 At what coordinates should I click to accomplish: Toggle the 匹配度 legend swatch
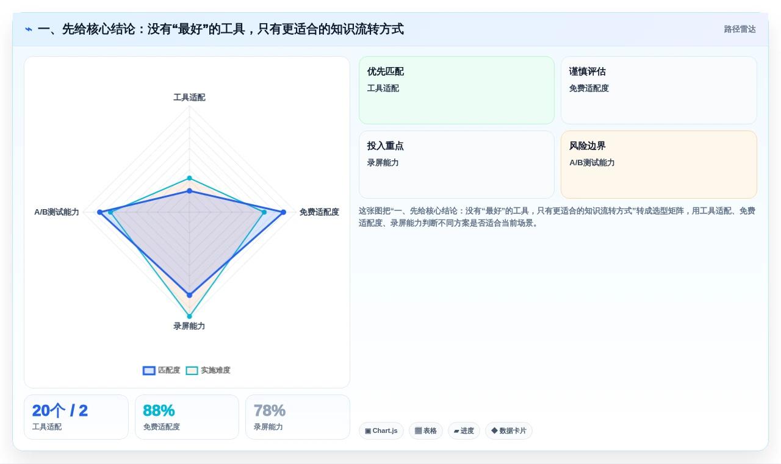(x=149, y=371)
